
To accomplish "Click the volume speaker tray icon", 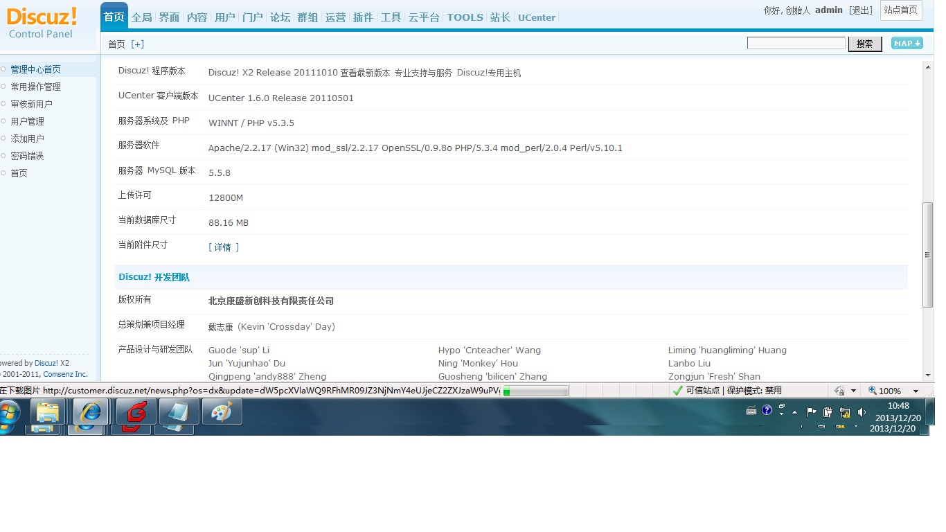I will click(x=861, y=411).
